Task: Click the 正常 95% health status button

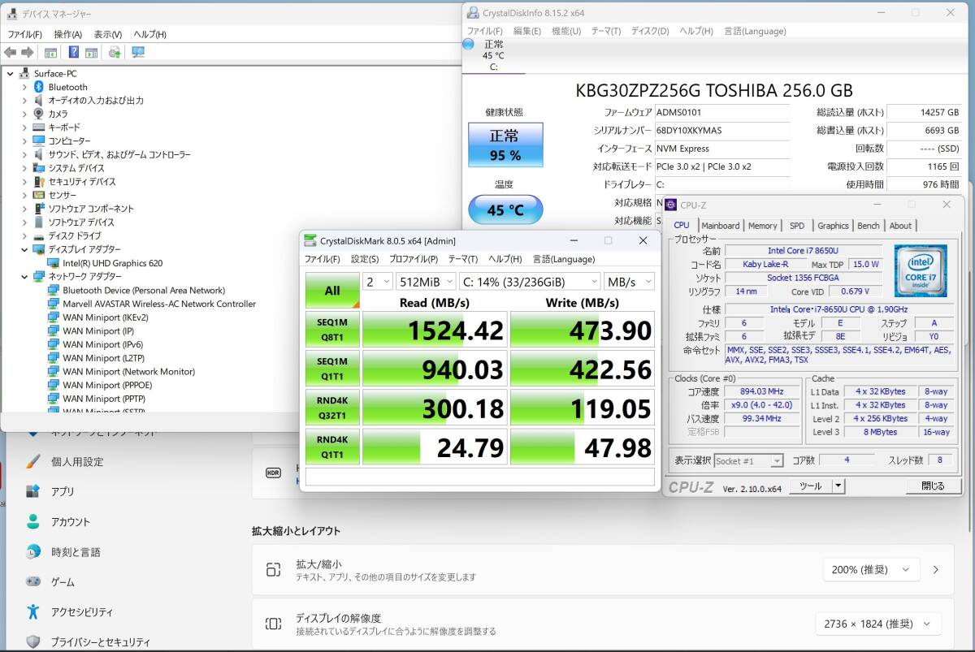Action: 505,145
